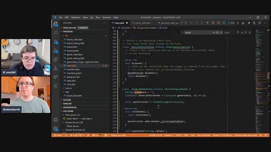
Task: Click Debug my code in the status bar
Action: click(119, 135)
